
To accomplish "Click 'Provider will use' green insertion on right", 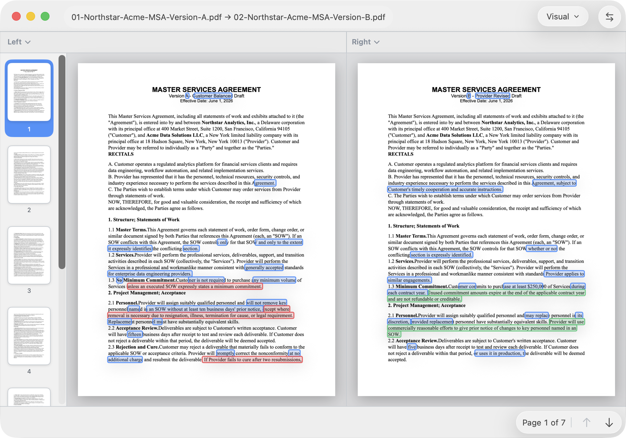I will click(x=567, y=322).
